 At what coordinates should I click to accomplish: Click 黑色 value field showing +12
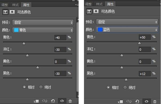point(145,74)
